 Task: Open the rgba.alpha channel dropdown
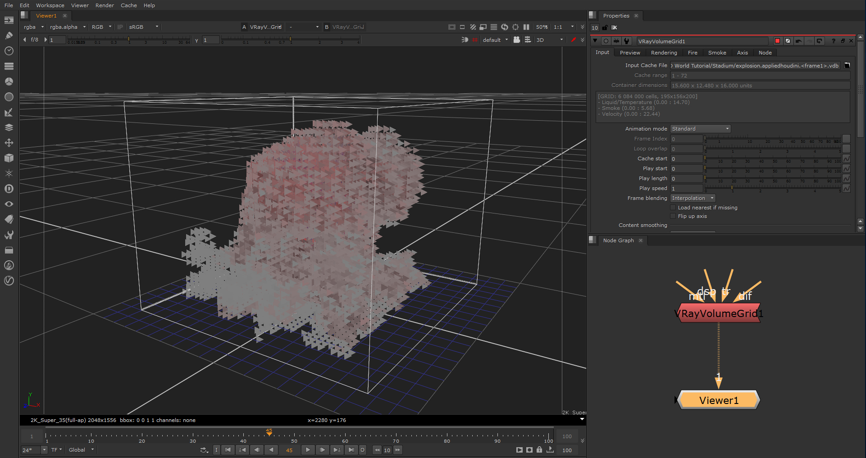(68, 27)
